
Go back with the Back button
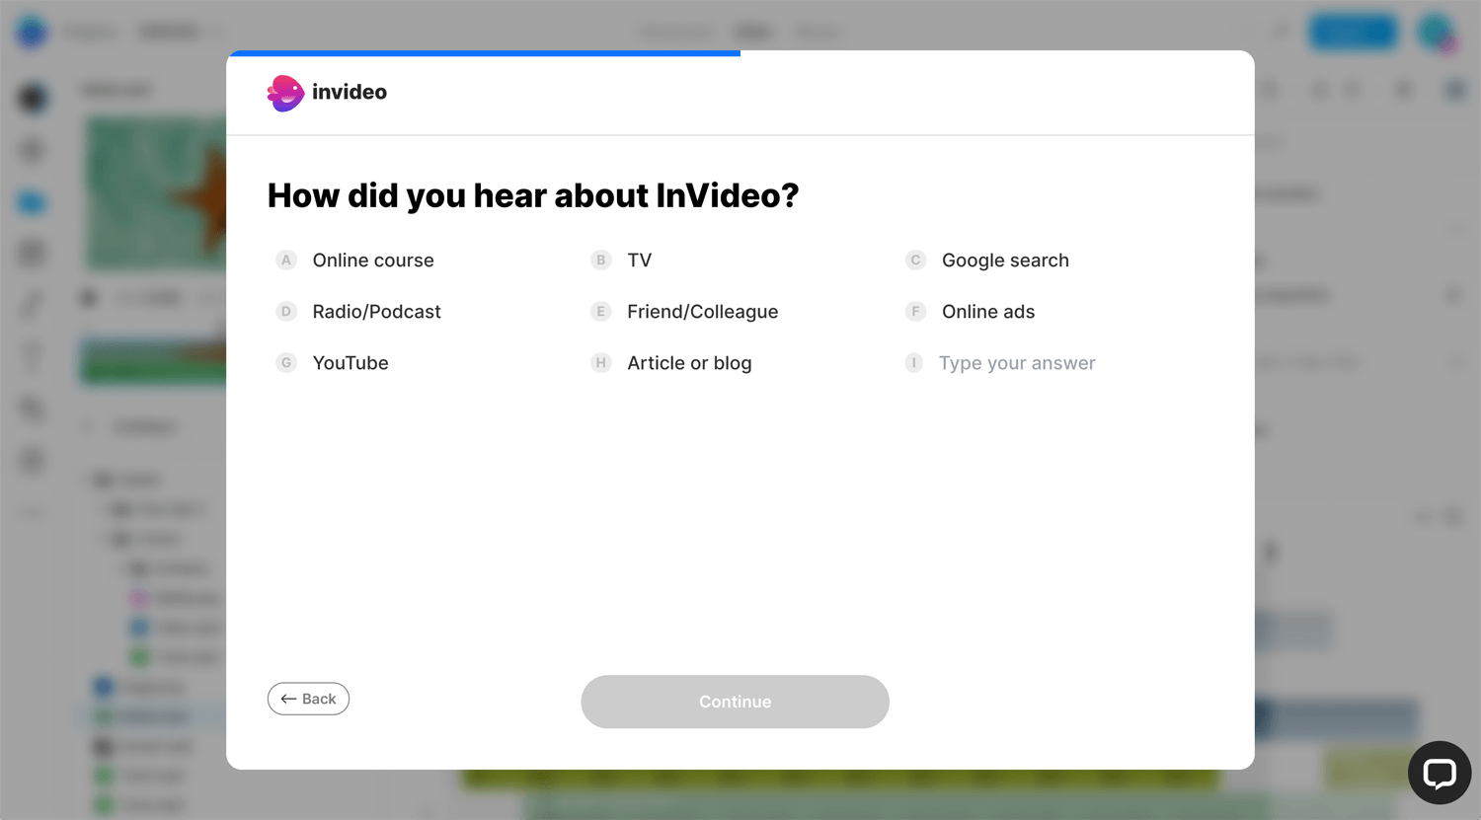308,699
